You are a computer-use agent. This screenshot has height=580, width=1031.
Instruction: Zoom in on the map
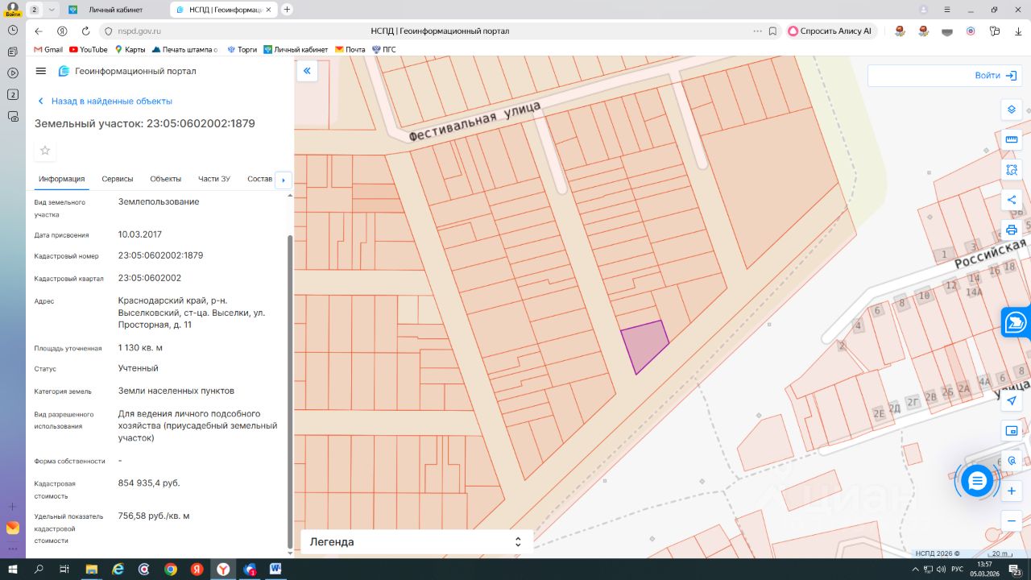point(1012,490)
